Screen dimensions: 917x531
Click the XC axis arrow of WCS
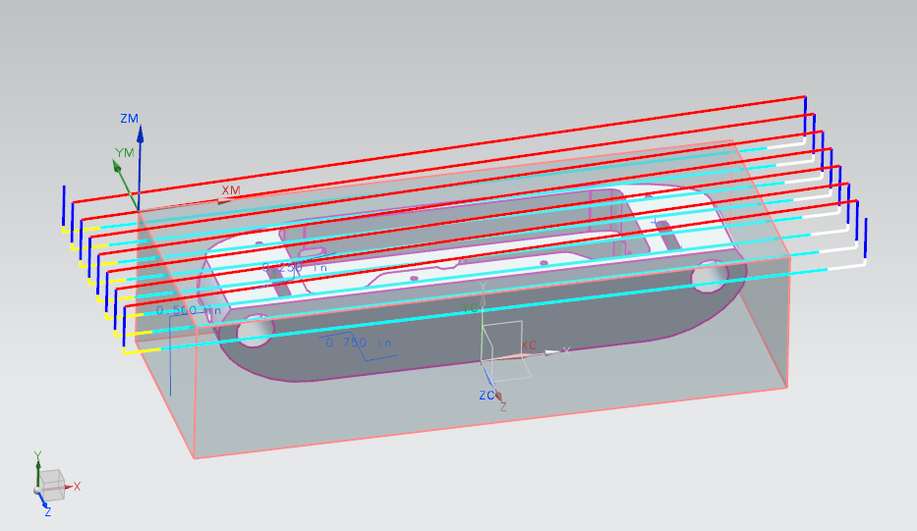click(x=548, y=351)
